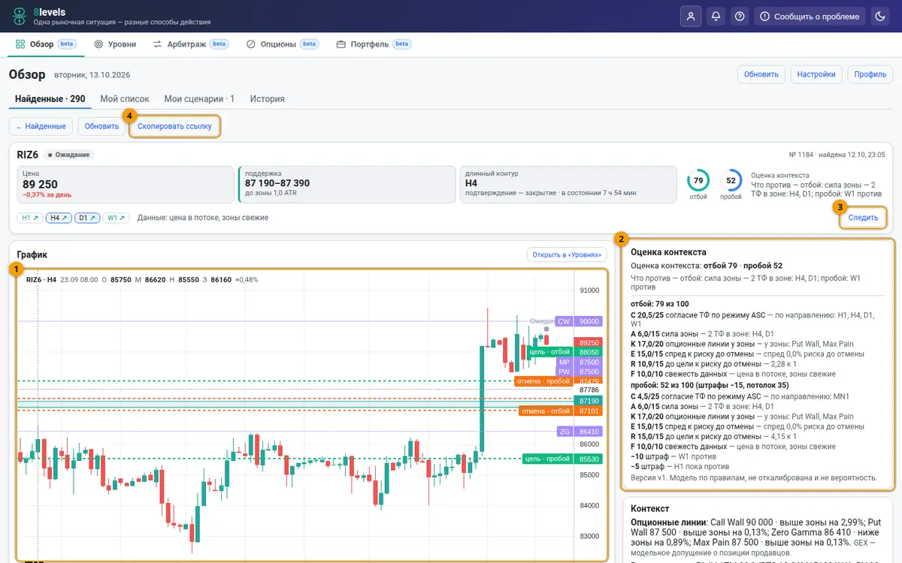Go back via '← Найденные' button
Viewport: 902px width, 563px height.
point(41,126)
